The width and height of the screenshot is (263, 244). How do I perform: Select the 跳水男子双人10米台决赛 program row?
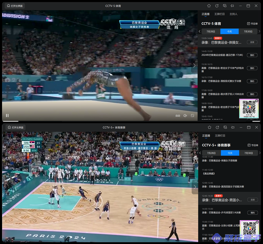click(229, 93)
